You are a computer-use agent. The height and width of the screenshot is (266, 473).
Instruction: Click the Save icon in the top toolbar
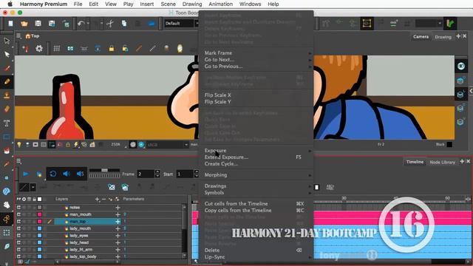click(x=38, y=24)
